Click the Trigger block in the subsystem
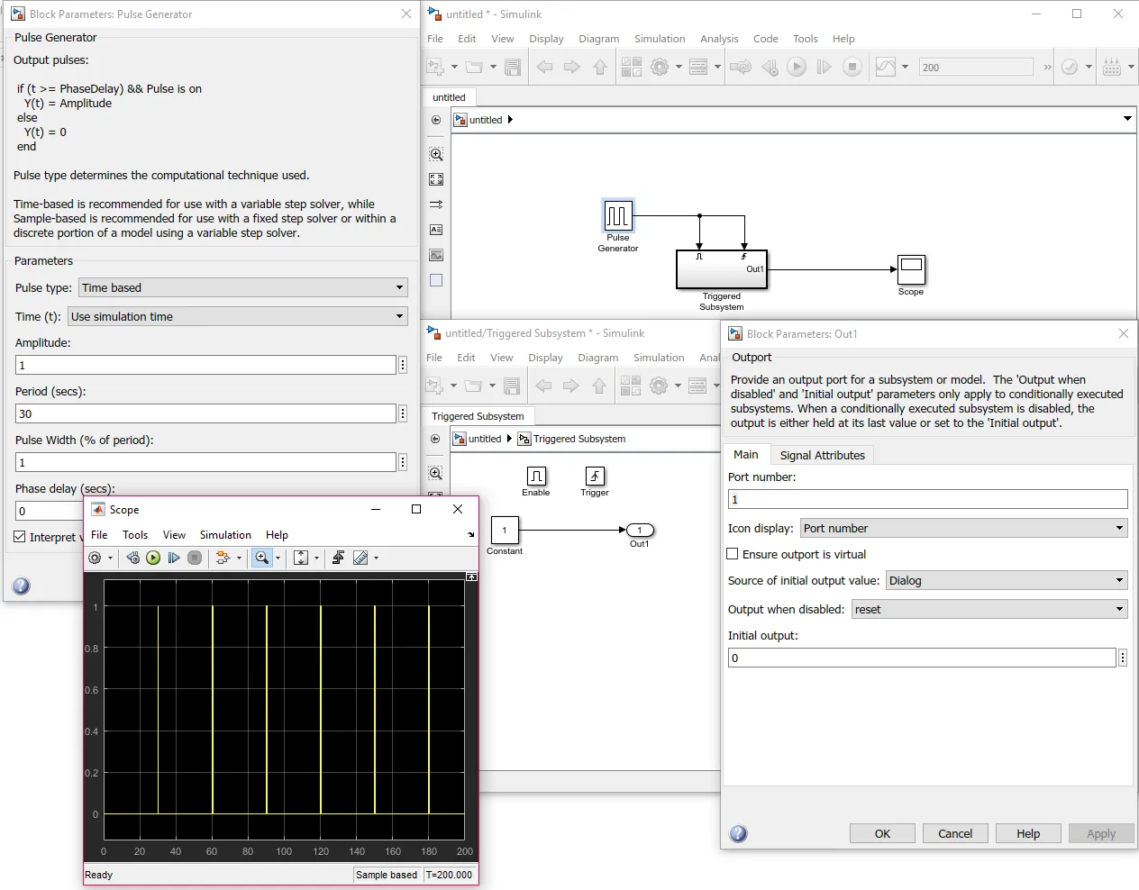1139x890 pixels. click(595, 476)
